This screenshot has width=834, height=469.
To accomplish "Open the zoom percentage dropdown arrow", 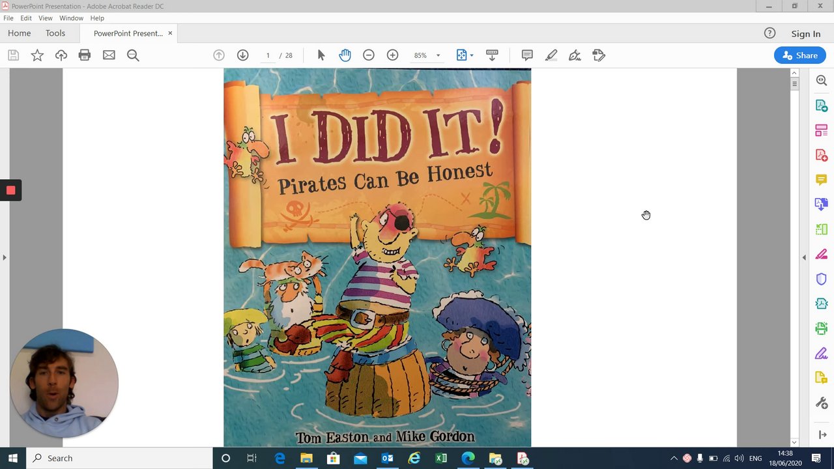I will (438, 55).
